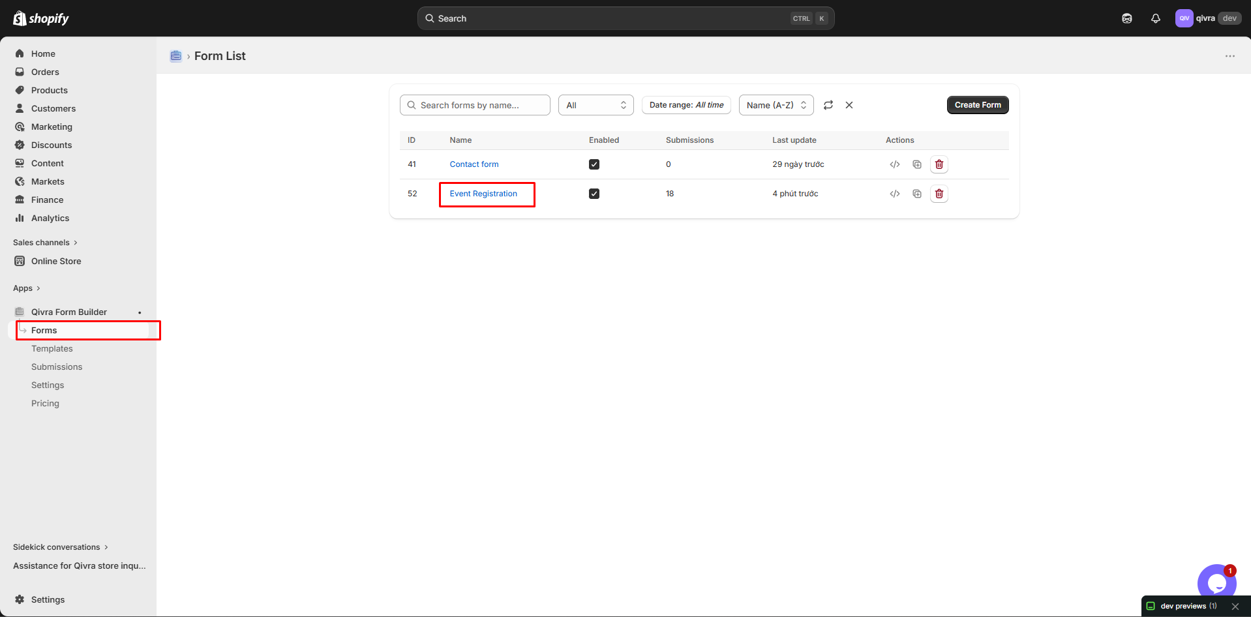This screenshot has width=1251, height=617.
Task: Click the Analytics bar chart icon
Action: pos(20,218)
